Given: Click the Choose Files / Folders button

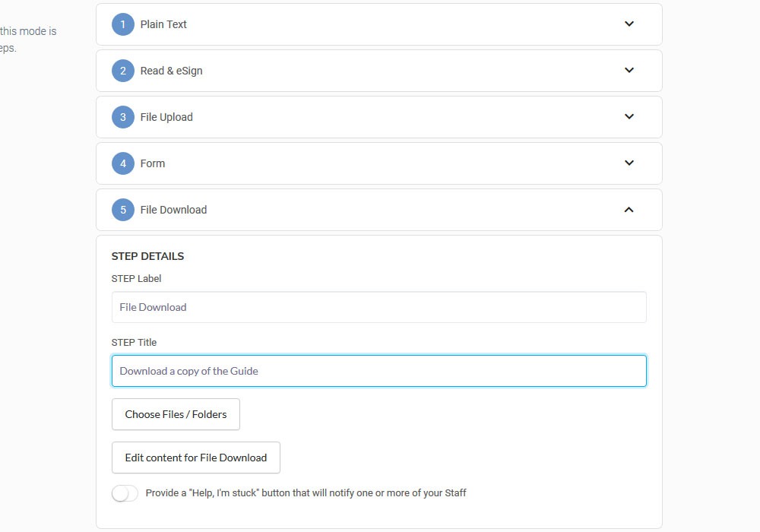Looking at the screenshot, I should pos(176,414).
